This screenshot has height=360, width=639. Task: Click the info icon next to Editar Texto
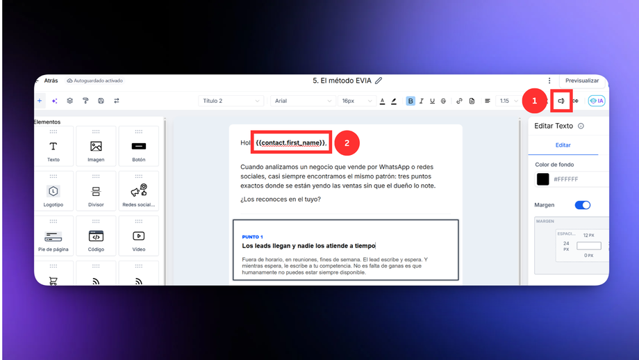(581, 126)
